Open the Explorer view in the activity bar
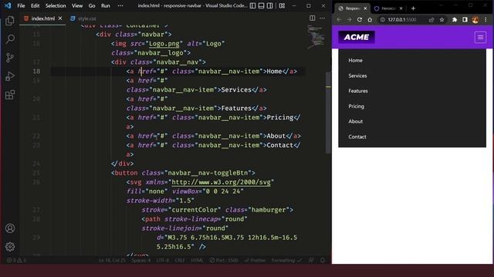 point(10,21)
